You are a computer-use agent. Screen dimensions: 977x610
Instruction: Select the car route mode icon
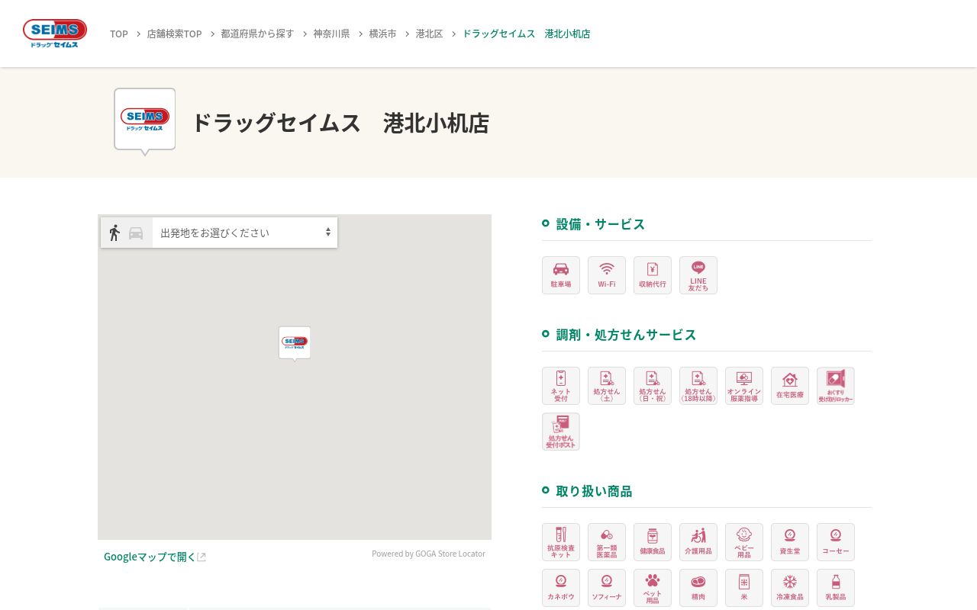[x=136, y=233]
